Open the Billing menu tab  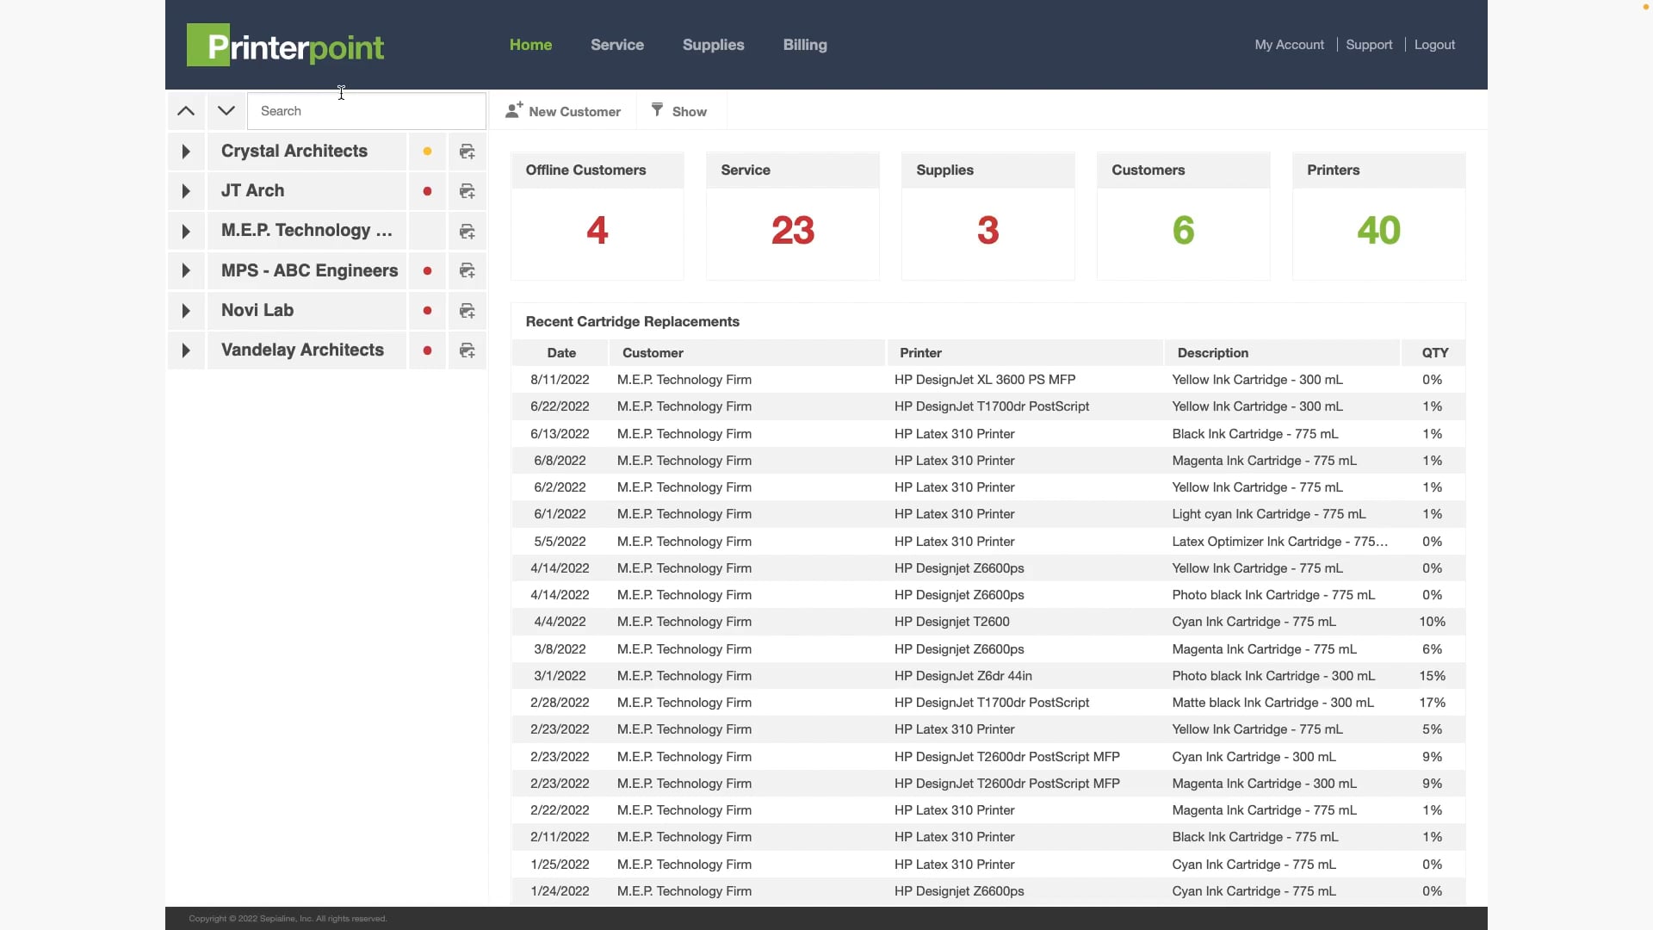click(805, 46)
